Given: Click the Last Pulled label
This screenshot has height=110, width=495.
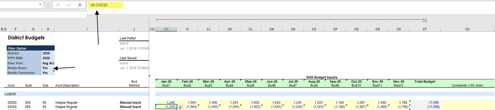Looking at the screenshot, I should point(128,38).
